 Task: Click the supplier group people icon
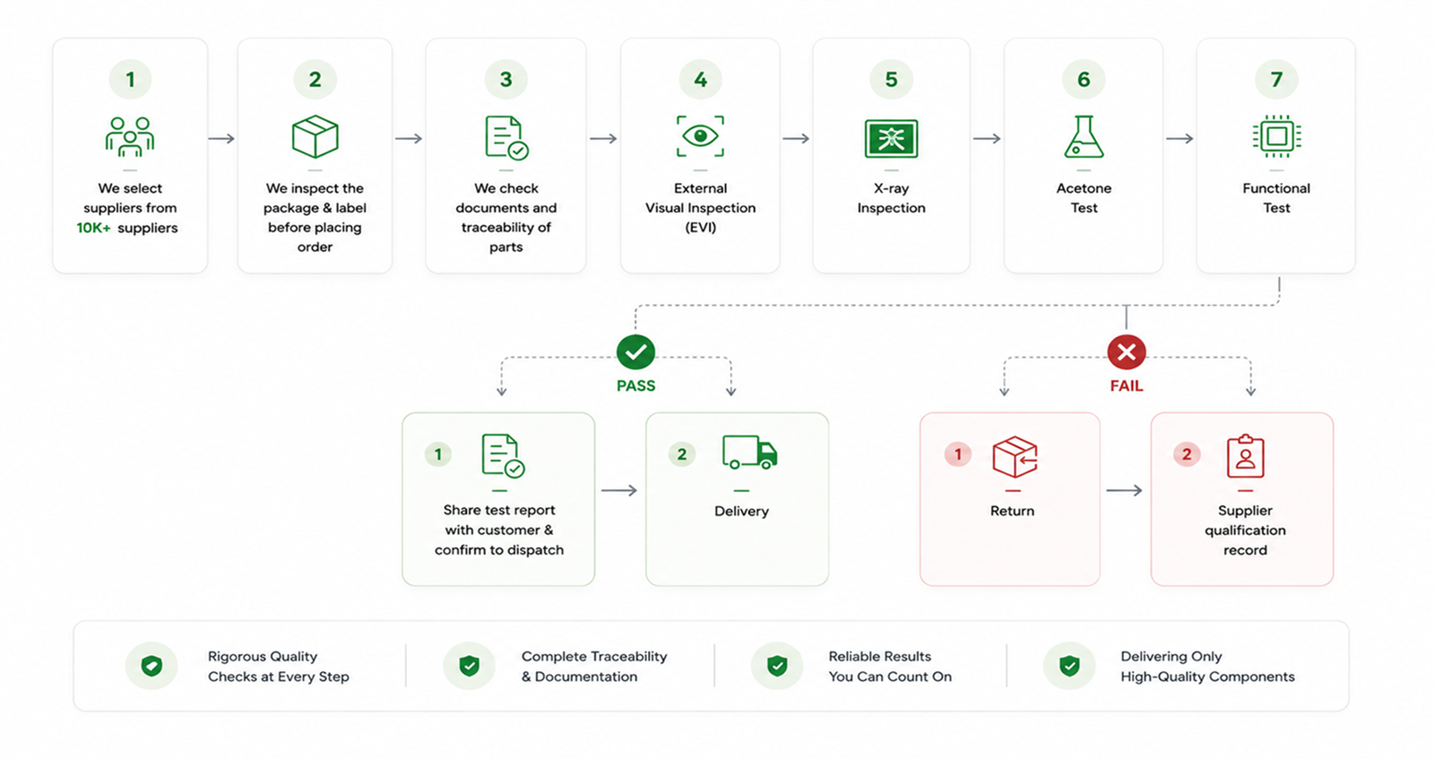[130, 137]
